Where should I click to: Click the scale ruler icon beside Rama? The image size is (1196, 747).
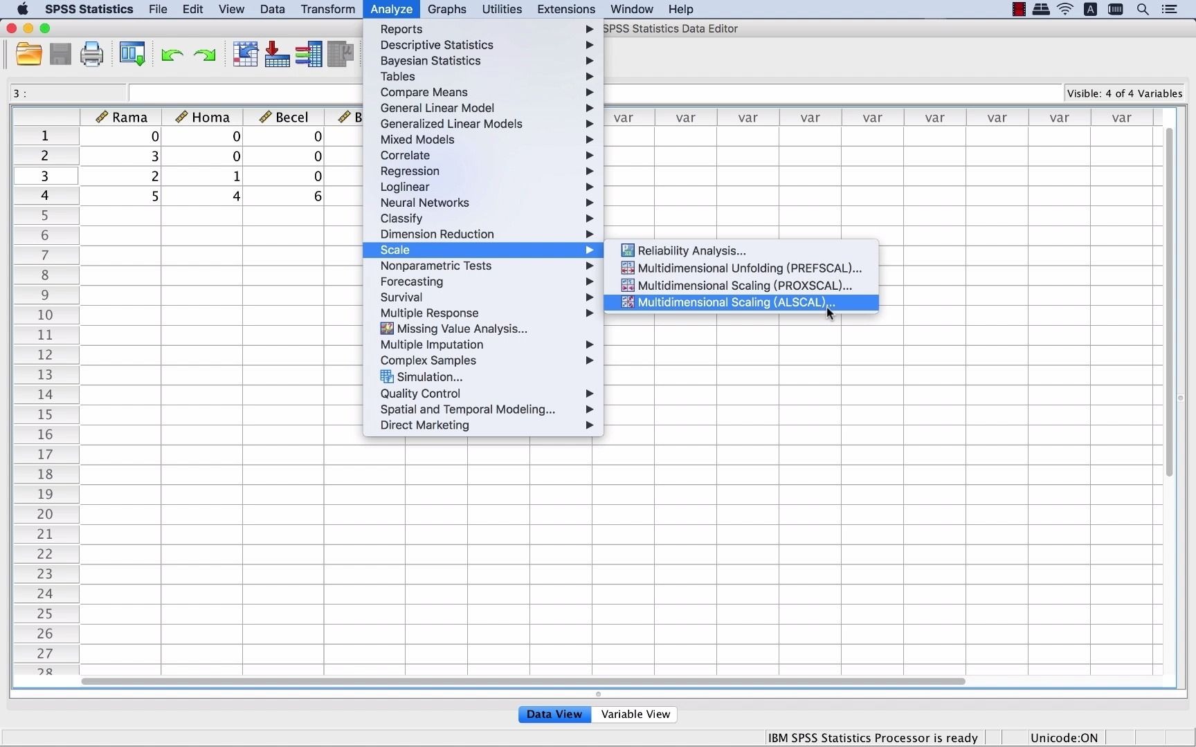(102, 117)
